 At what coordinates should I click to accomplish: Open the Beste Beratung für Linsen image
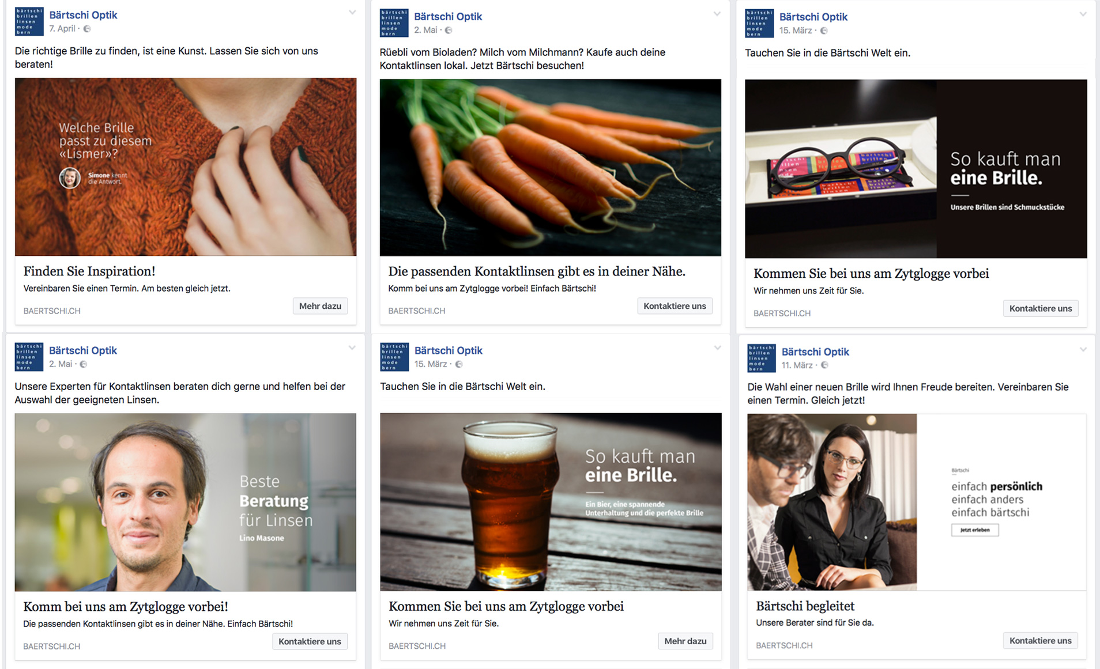coord(186,502)
